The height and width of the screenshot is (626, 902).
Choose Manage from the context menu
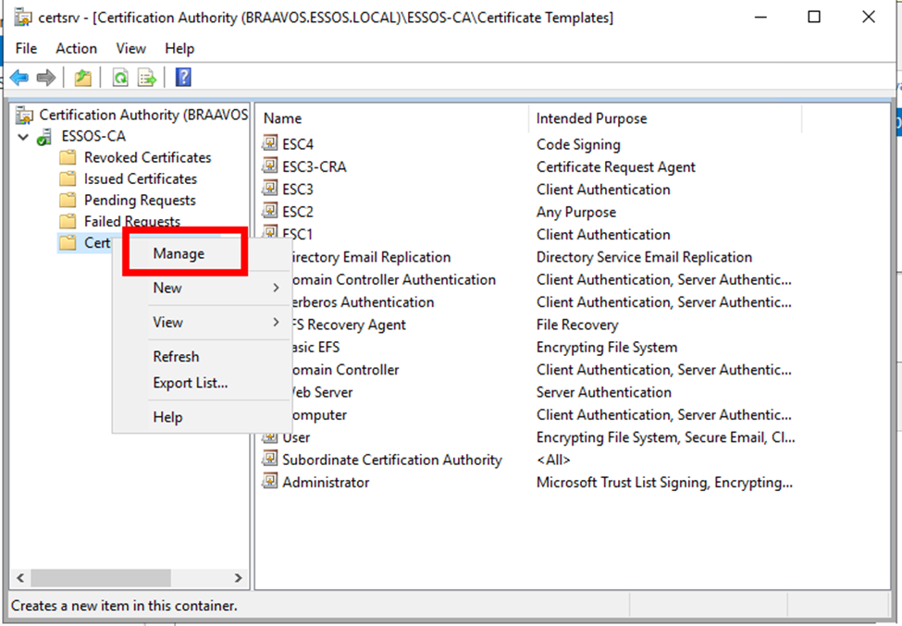[179, 253]
